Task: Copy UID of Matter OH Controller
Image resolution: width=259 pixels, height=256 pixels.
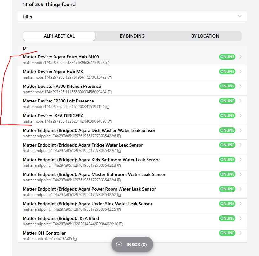Action: 75,239
